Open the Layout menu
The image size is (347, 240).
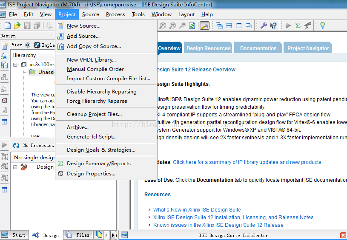click(186, 14)
